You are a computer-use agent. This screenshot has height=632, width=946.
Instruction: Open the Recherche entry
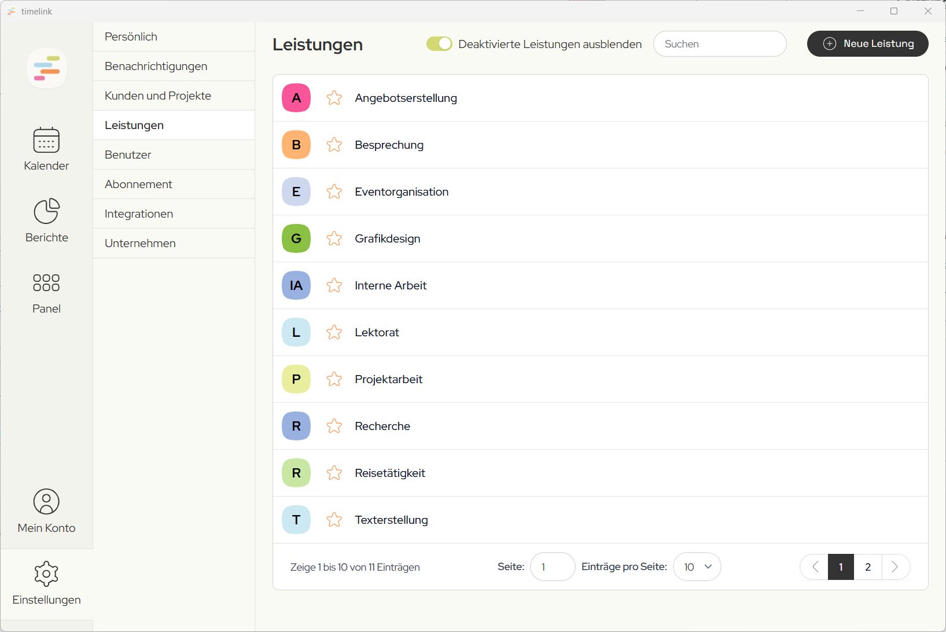point(601,426)
